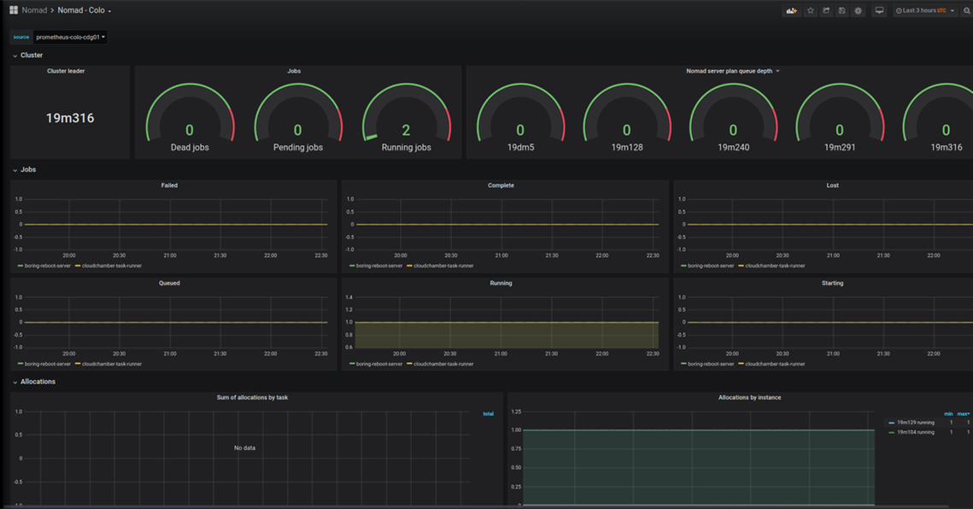The height and width of the screenshot is (509, 973).
Task: Toggle cloudchamber-task-runner series in Failed legend
Action: coord(112,266)
